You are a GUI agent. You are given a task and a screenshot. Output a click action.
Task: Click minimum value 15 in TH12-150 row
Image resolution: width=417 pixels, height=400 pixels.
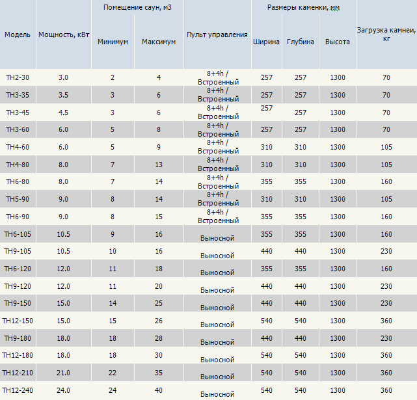click(x=113, y=321)
